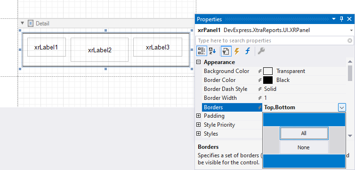Select the Background Color property row
Viewport: 355px width, 170px height.
pyautogui.click(x=274, y=71)
